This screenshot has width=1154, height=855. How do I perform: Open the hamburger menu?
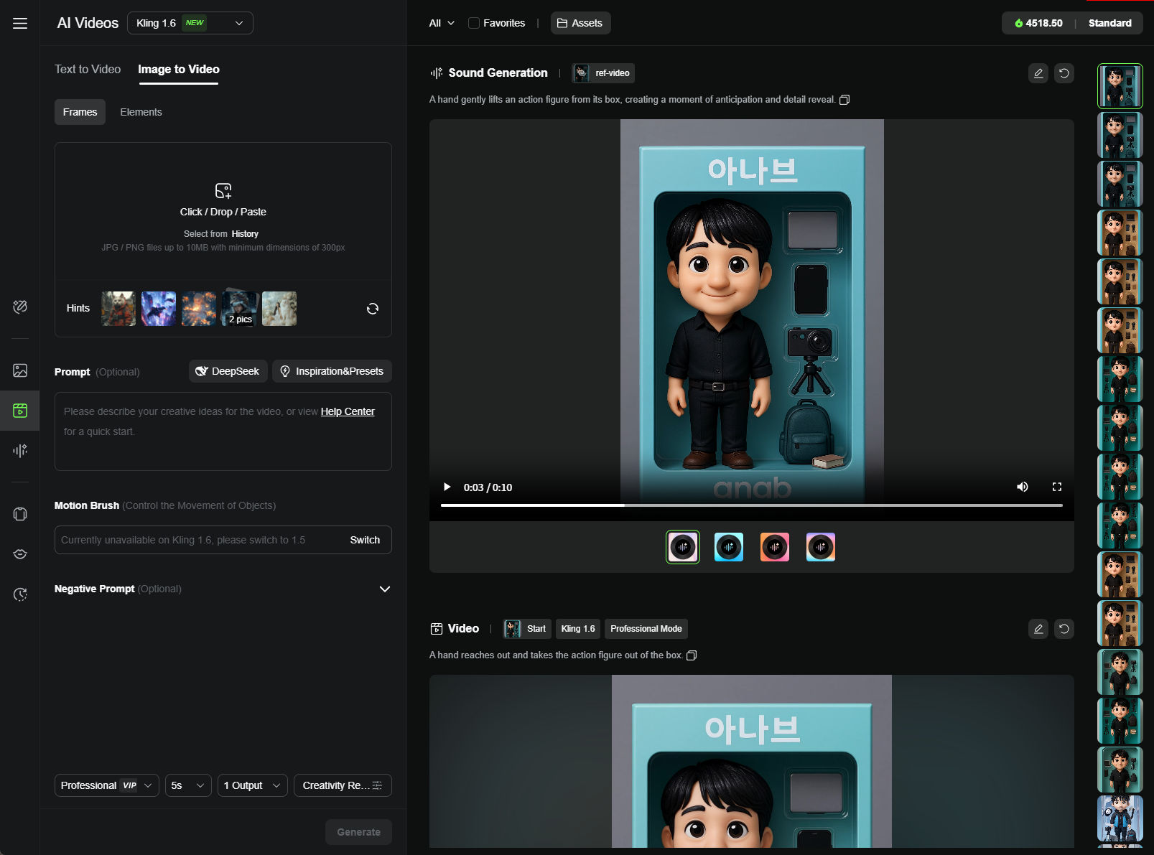(20, 23)
